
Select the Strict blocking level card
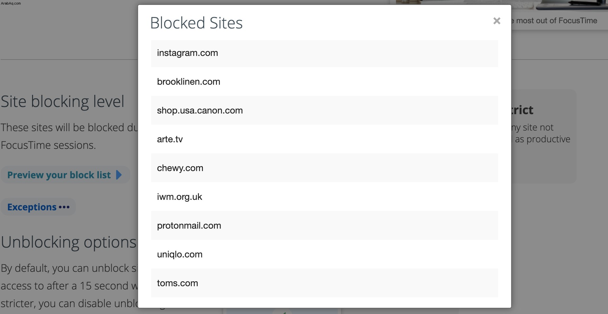coord(544,136)
